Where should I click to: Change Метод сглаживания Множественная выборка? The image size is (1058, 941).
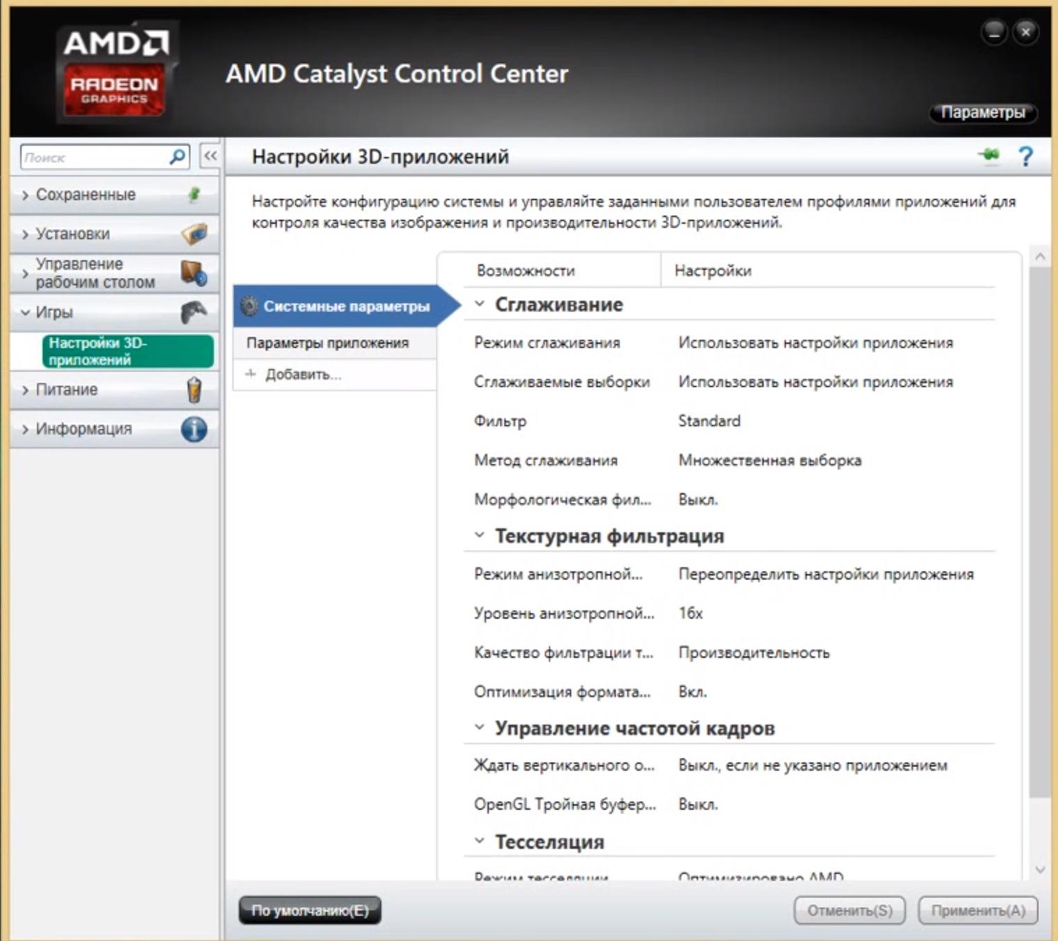pyautogui.click(x=770, y=460)
